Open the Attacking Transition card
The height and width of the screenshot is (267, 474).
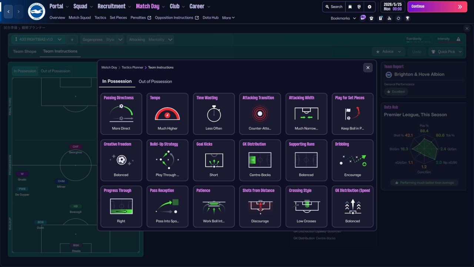[260, 114]
